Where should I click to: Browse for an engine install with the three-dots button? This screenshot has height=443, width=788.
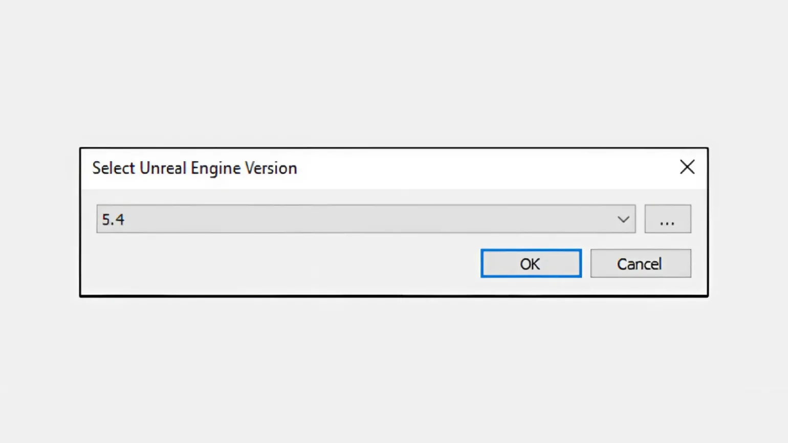pyautogui.click(x=667, y=219)
